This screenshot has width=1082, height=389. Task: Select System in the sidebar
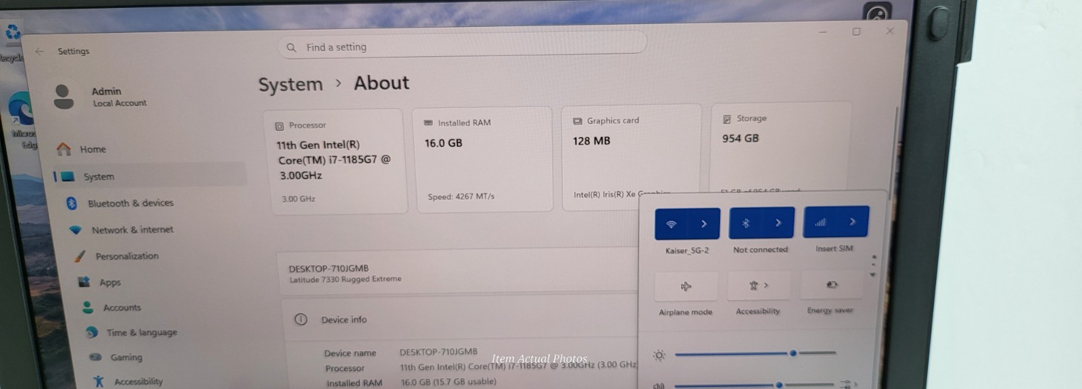pyautogui.click(x=149, y=176)
